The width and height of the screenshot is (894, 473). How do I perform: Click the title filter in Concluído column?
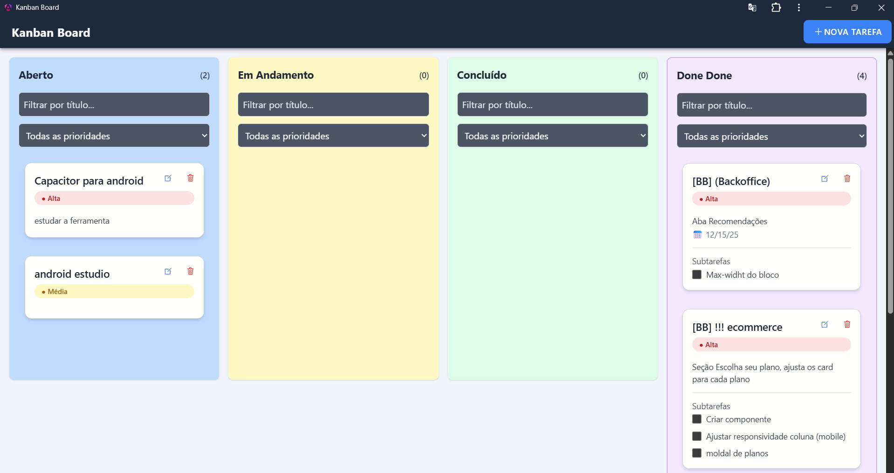tap(552, 104)
